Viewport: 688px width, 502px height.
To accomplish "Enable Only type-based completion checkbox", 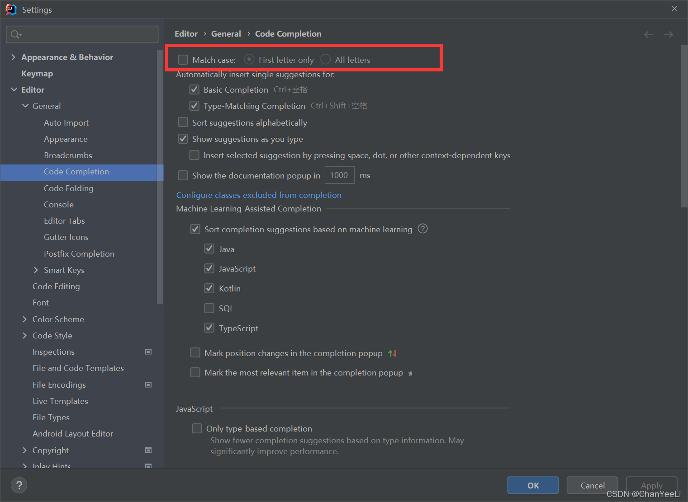I will [x=197, y=428].
